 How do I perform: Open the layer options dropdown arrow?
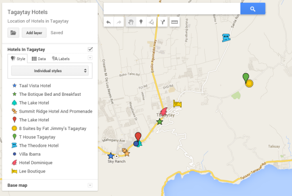click(90, 58)
